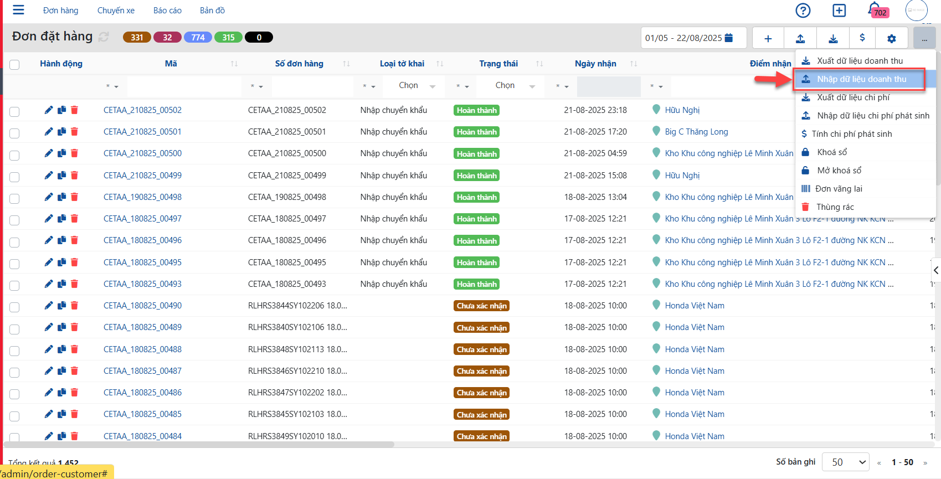
Task: Toggle the more options ellipsis button
Action: [924, 38]
